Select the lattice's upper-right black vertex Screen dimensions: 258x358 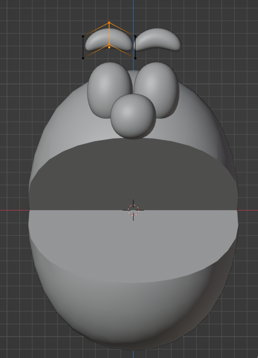pyautogui.click(x=135, y=36)
